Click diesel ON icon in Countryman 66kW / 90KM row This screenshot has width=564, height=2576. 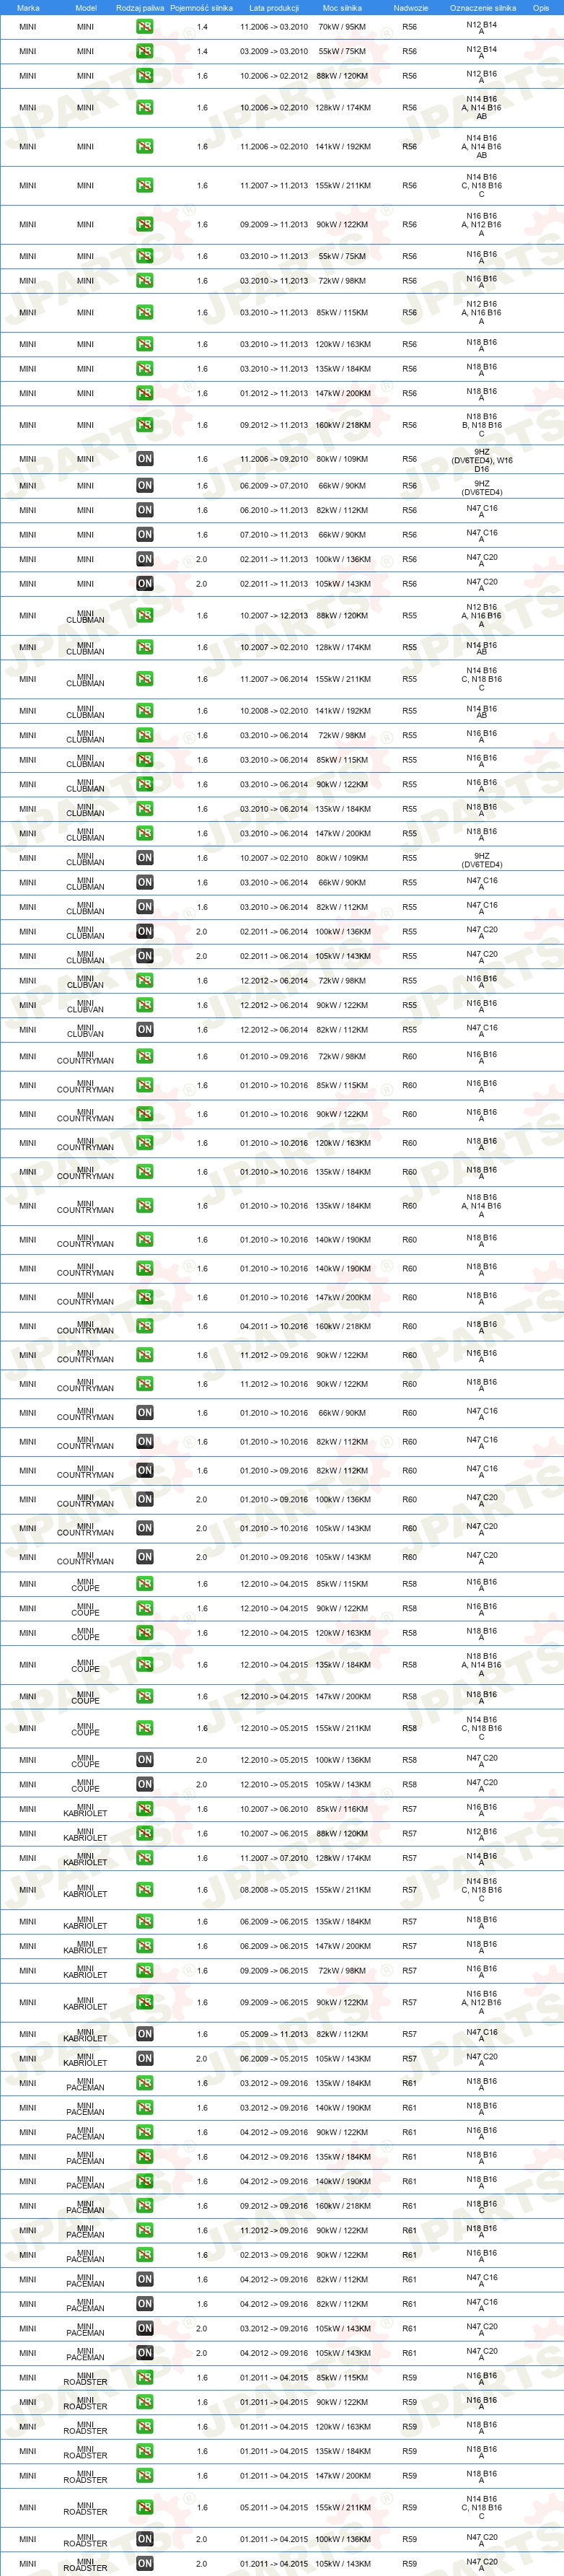coord(145,1413)
